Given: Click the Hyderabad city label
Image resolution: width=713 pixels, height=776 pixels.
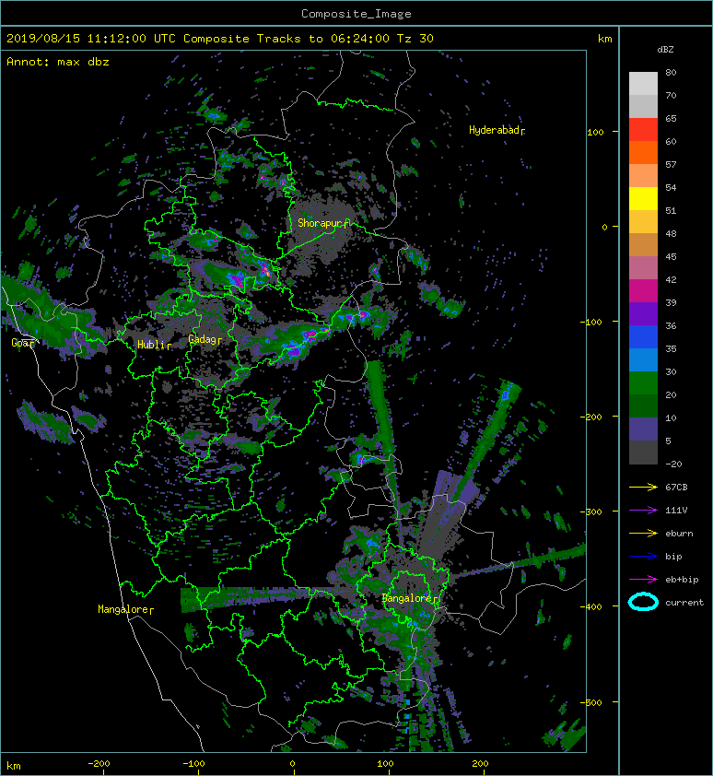Looking at the screenshot, I should pyautogui.click(x=497, y=130).
